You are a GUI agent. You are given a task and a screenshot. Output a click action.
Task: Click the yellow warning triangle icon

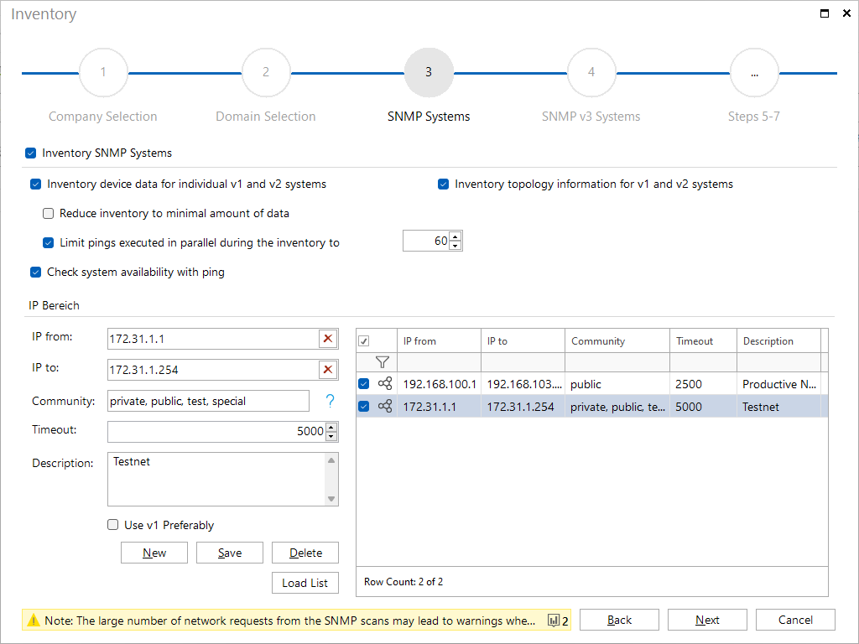(34, 621)
